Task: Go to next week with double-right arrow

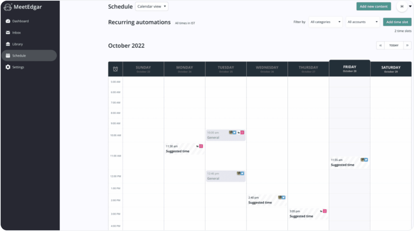Action: (x=407, y=45)
